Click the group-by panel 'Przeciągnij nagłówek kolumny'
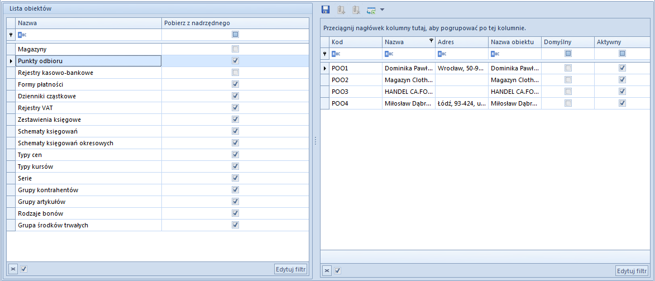The image size is (655, 281). 485,27
